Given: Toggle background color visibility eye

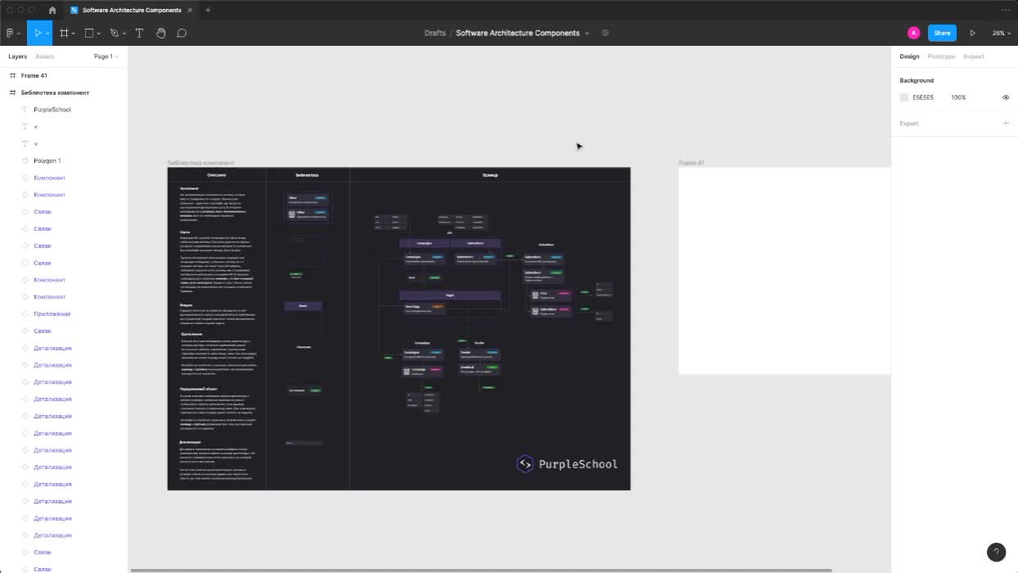Looking at the screenshot, I should [x=1006, y=97].
